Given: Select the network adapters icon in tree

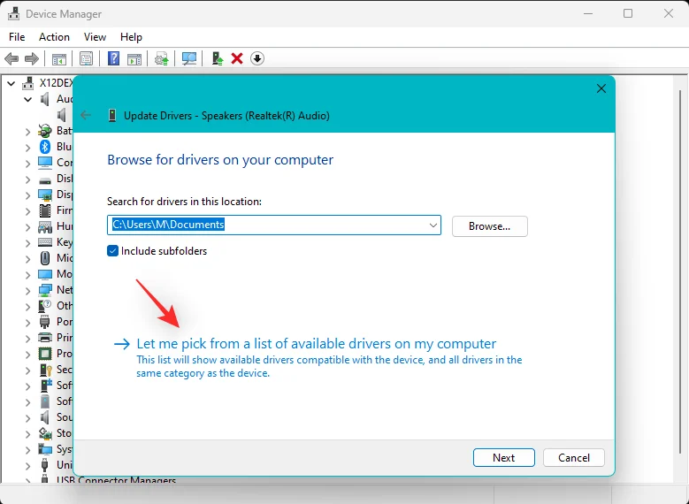Looking at the screenshot, I should [x=45, y=290].
